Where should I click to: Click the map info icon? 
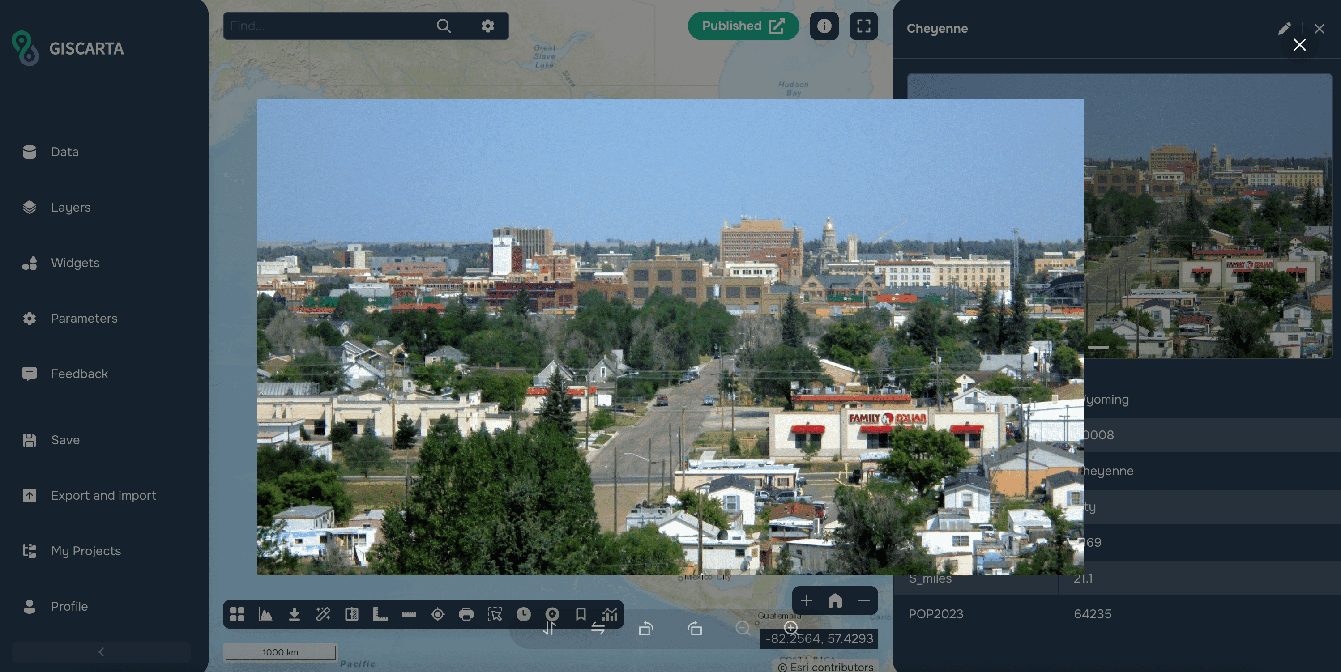point(824,26)
